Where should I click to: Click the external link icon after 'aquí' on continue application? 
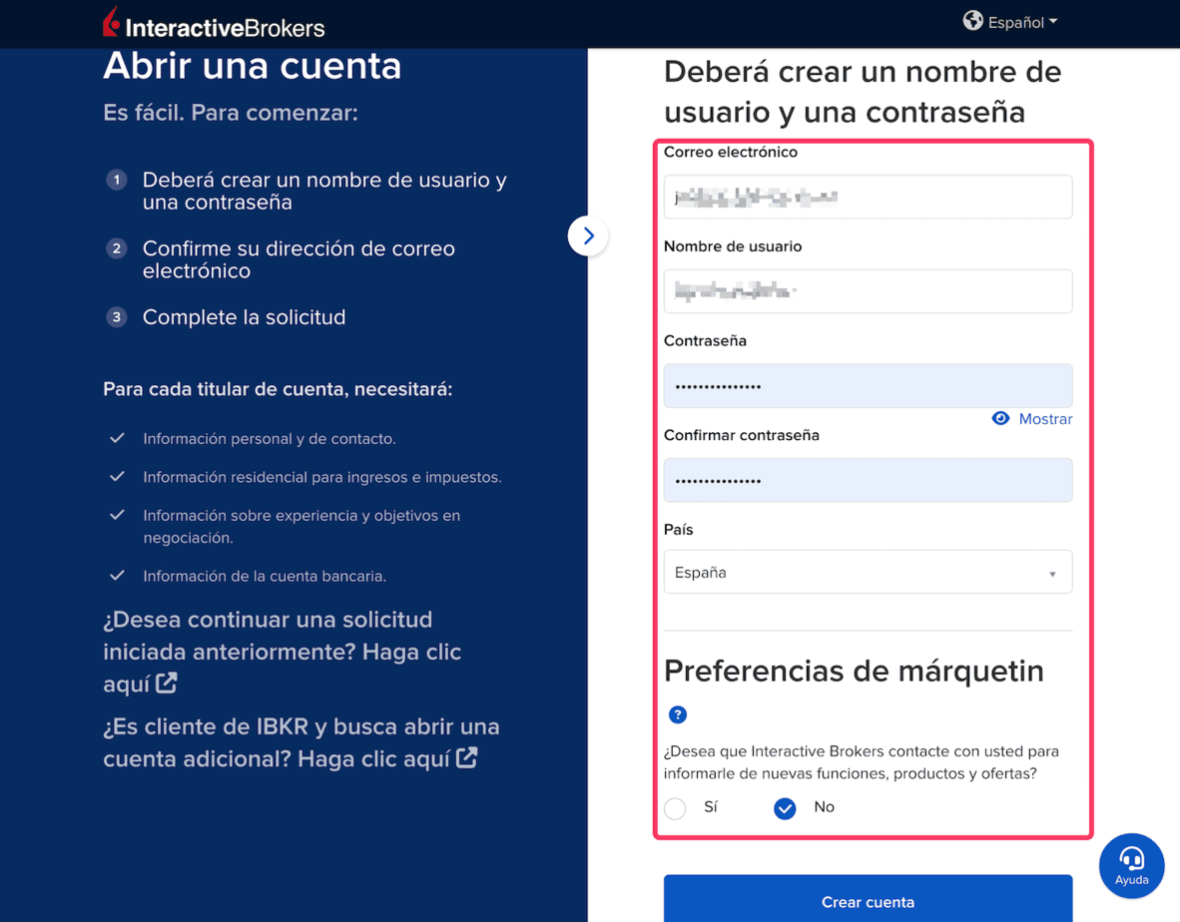[167, 683]
